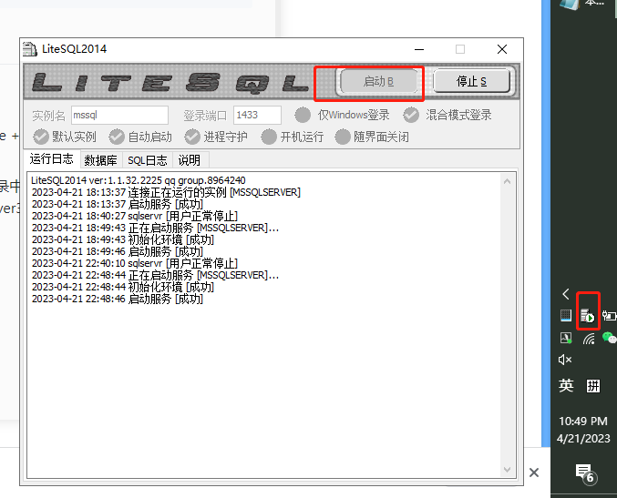This screenshot has height=498, width=617.
Task: Click the muted speaker volume icon
Action: point(565,361)
